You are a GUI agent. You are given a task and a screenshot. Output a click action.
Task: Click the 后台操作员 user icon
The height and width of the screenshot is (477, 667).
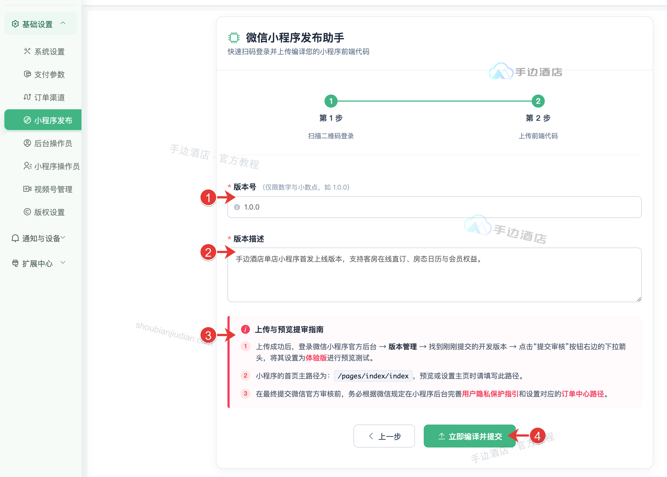point(27,143)
